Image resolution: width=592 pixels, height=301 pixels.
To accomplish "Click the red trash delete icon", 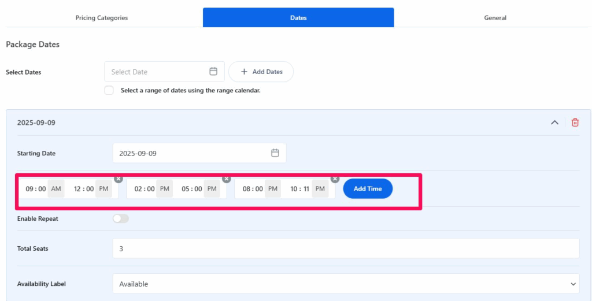I will [575, 122].
